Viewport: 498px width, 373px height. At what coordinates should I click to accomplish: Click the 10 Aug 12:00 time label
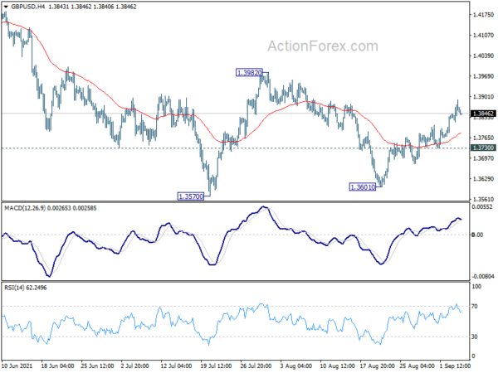click(337, 366)
